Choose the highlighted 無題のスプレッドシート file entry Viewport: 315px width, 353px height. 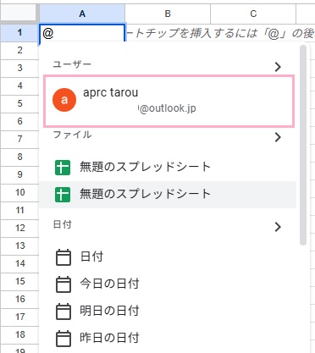point(168,195)
